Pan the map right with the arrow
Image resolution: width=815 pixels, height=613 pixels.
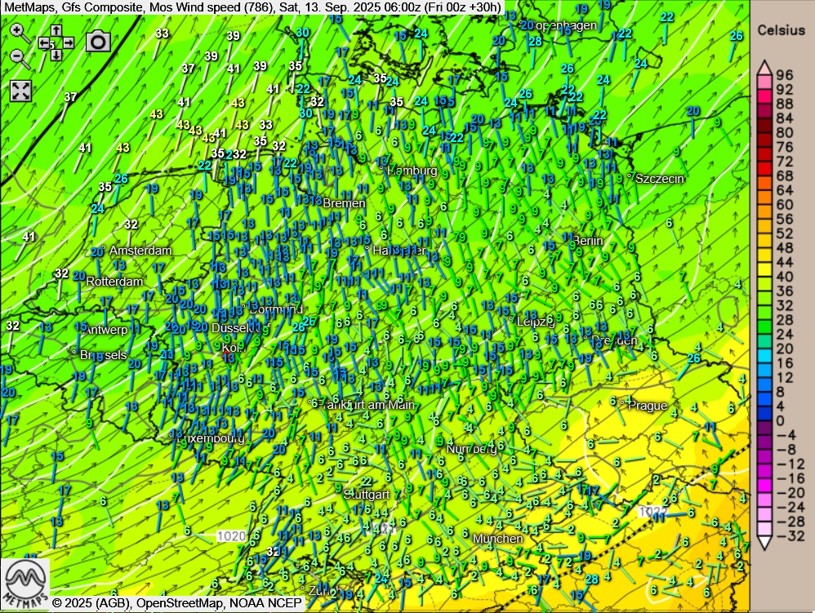click(x=68, y=42)
